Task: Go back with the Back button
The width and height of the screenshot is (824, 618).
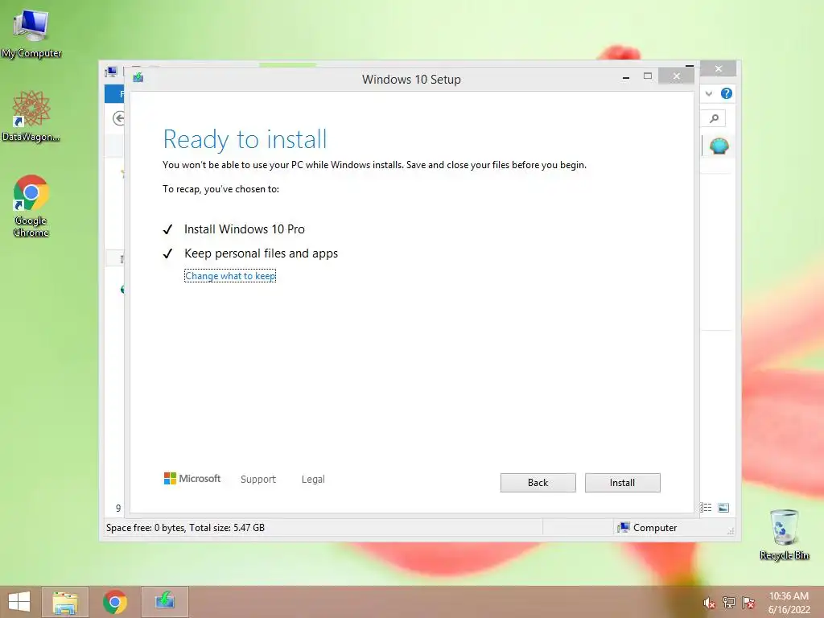Action: coord(538,483)
